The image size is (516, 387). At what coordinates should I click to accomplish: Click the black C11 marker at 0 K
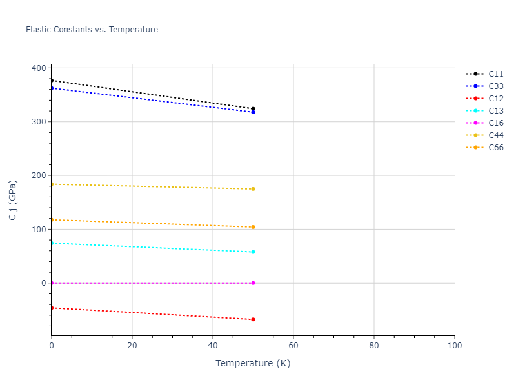[52, 81]
